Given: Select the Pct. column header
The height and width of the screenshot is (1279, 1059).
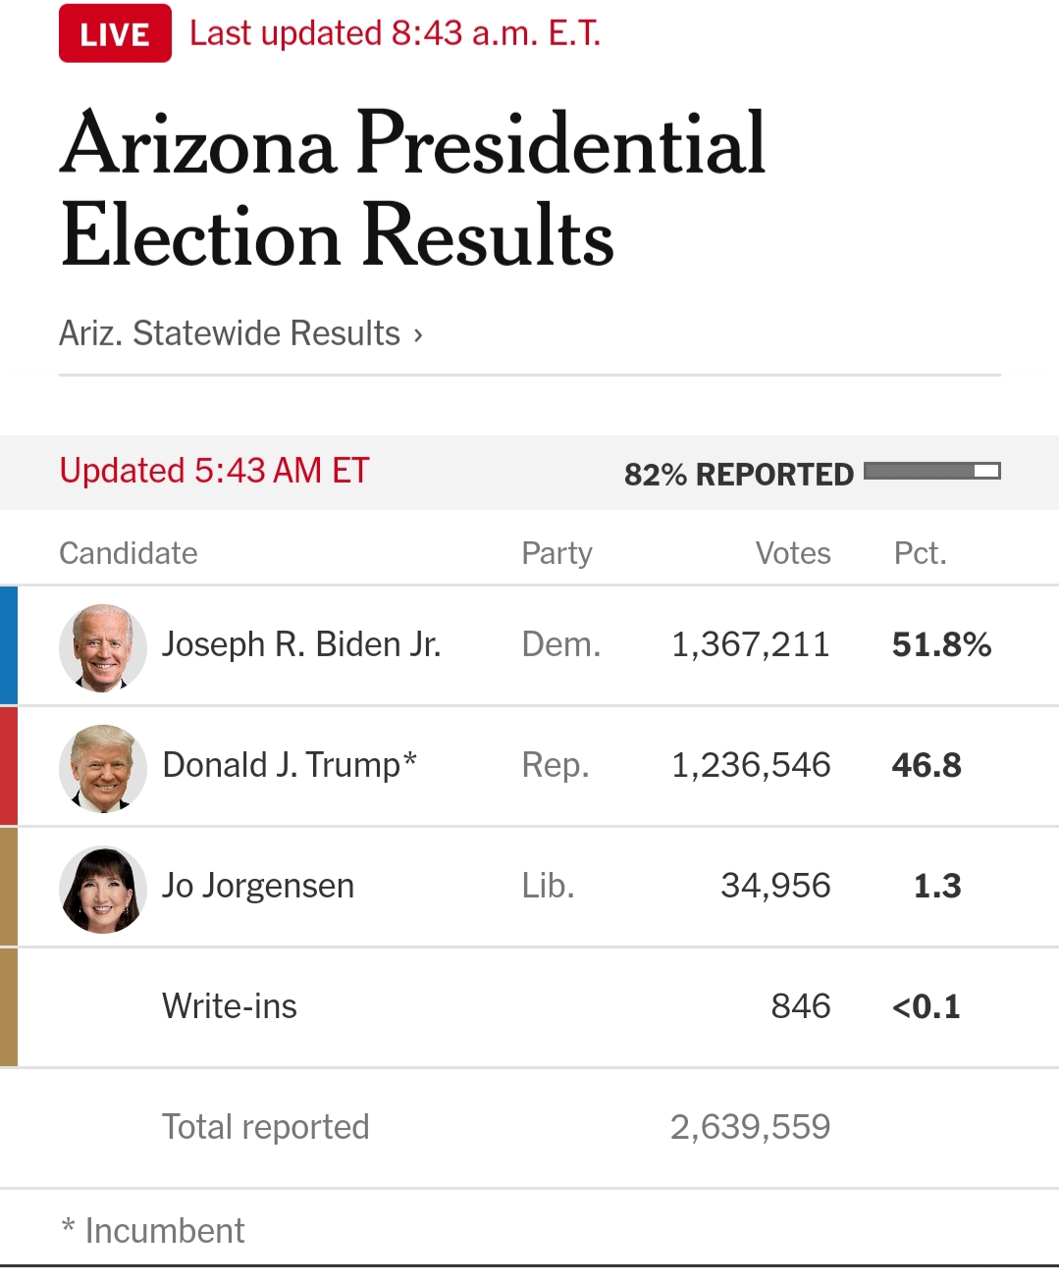Looking at the screenshot, I should coord(920,553).
